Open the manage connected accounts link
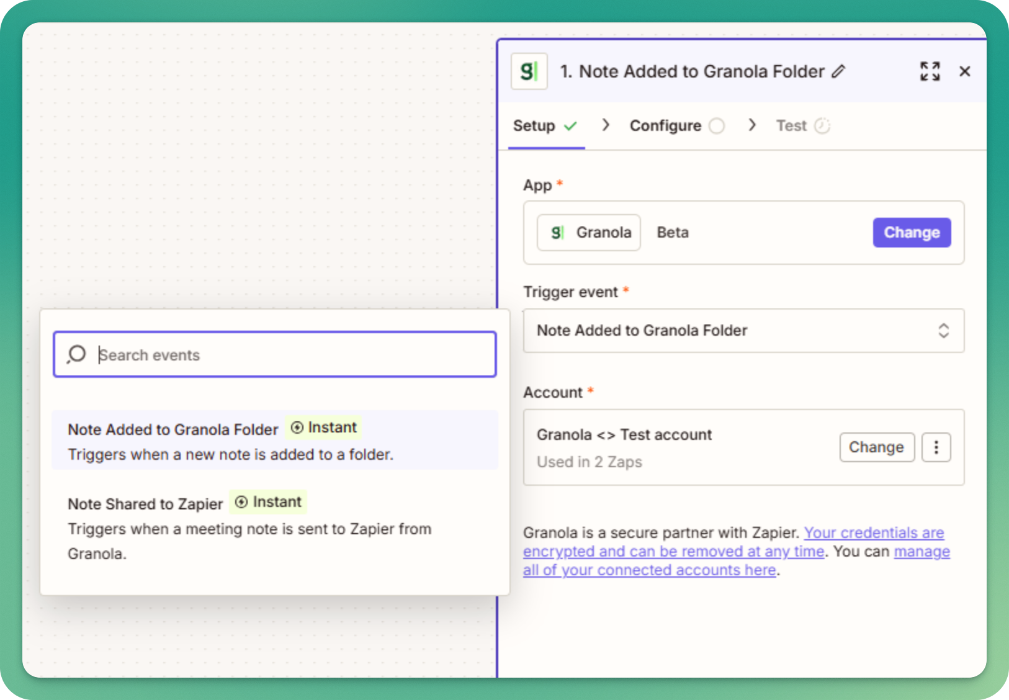The image size is (1009, 700). point(737,561)
